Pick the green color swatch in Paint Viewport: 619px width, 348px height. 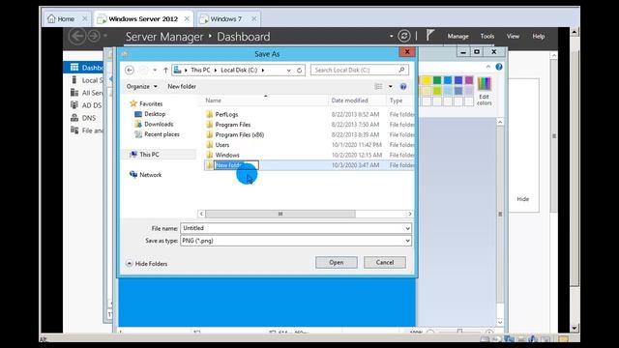437,80
